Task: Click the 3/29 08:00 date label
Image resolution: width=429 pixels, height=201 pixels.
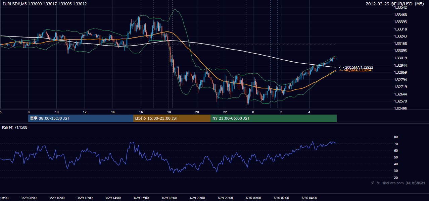Action: (29, 198)
